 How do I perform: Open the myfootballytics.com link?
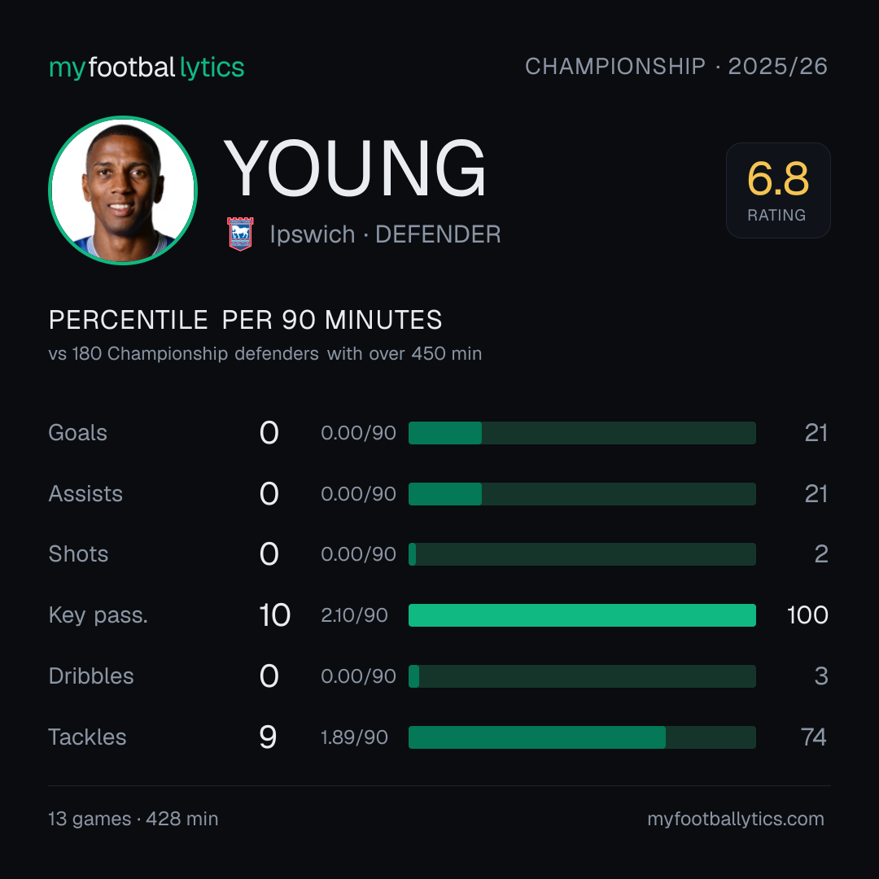[x=736, y=819]
